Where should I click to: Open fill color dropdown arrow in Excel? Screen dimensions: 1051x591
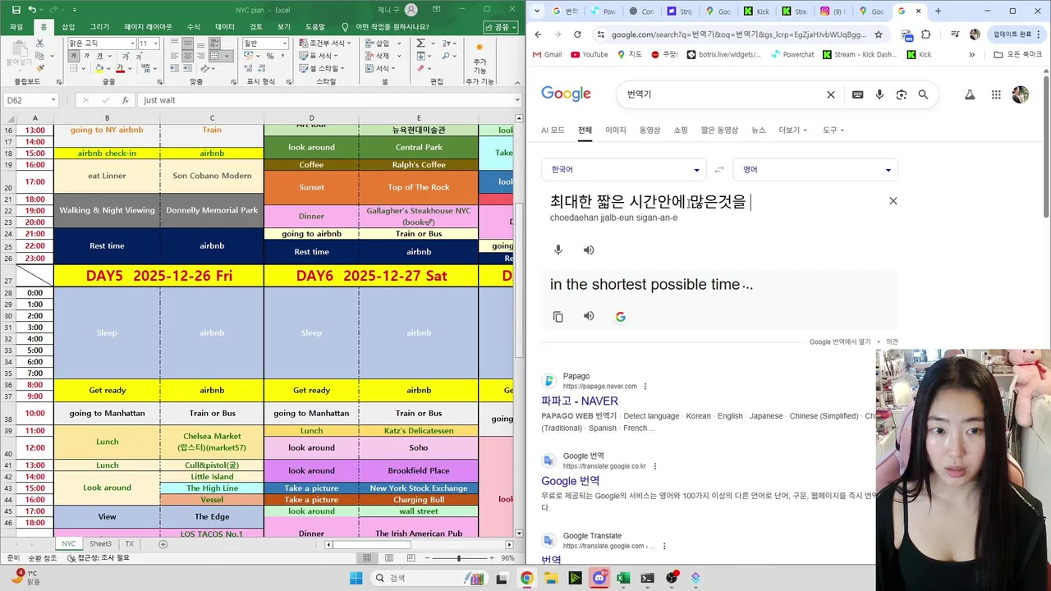point(108,69)
